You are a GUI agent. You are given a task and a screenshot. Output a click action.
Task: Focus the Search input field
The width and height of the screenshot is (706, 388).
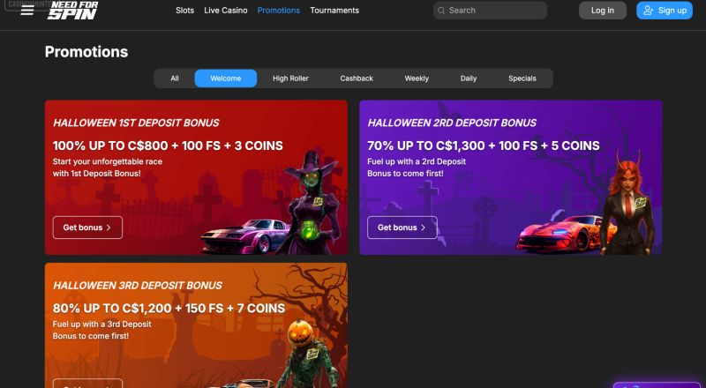490,11
